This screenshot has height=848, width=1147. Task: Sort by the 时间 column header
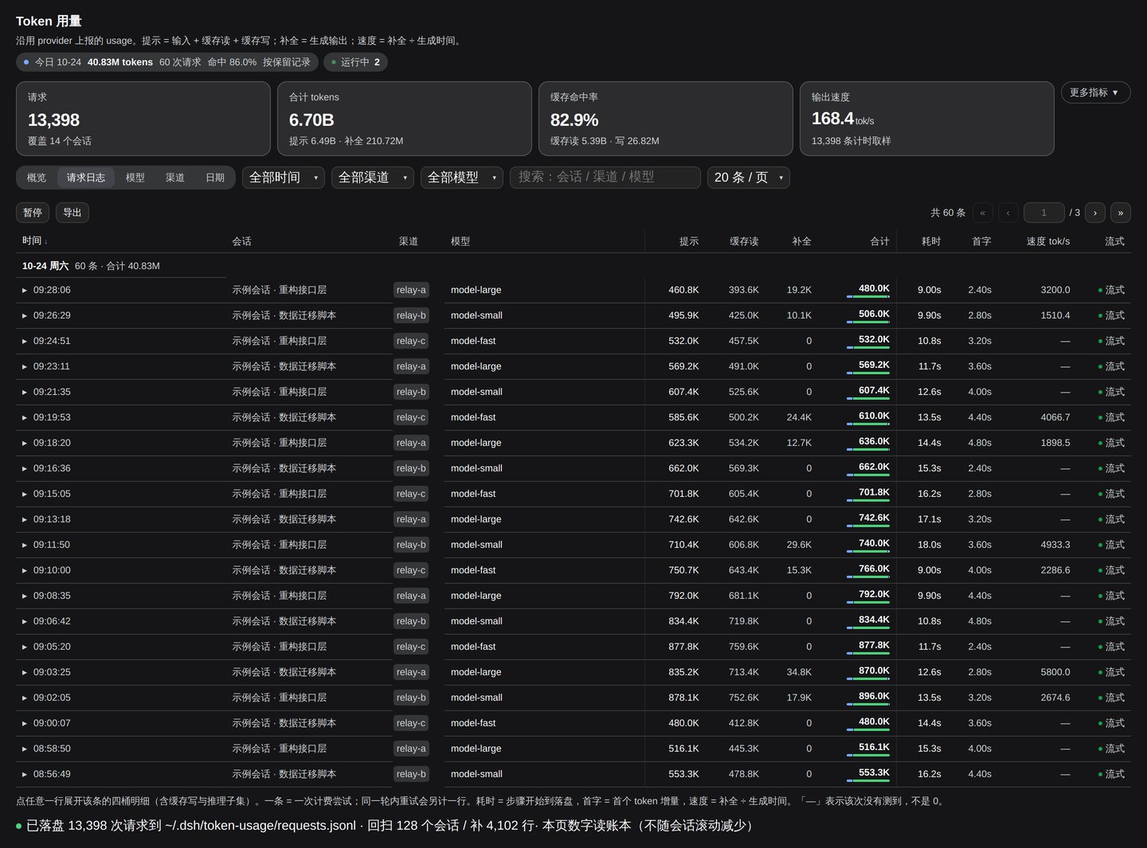click(x=34, y=240)
